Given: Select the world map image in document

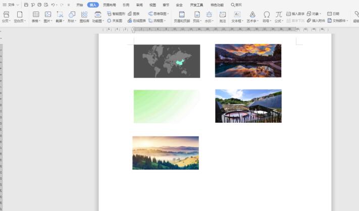Looking at the screenshot, I should pos(167,61).
